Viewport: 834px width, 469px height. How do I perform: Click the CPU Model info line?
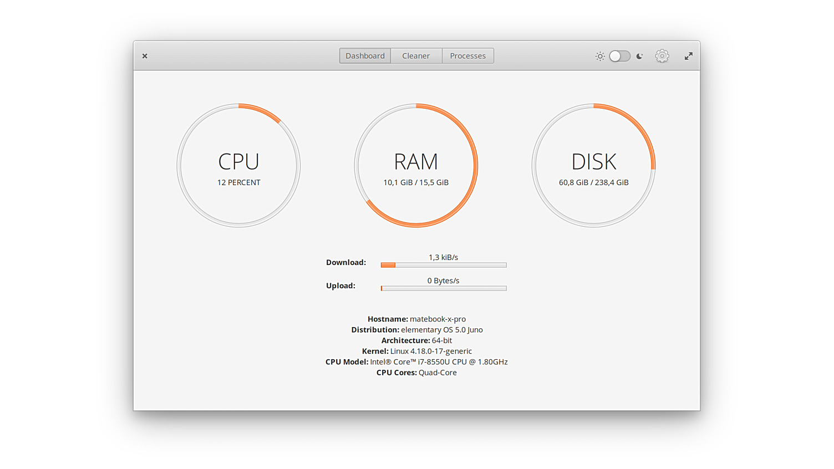pyautogui.click(x=416, y=362)
